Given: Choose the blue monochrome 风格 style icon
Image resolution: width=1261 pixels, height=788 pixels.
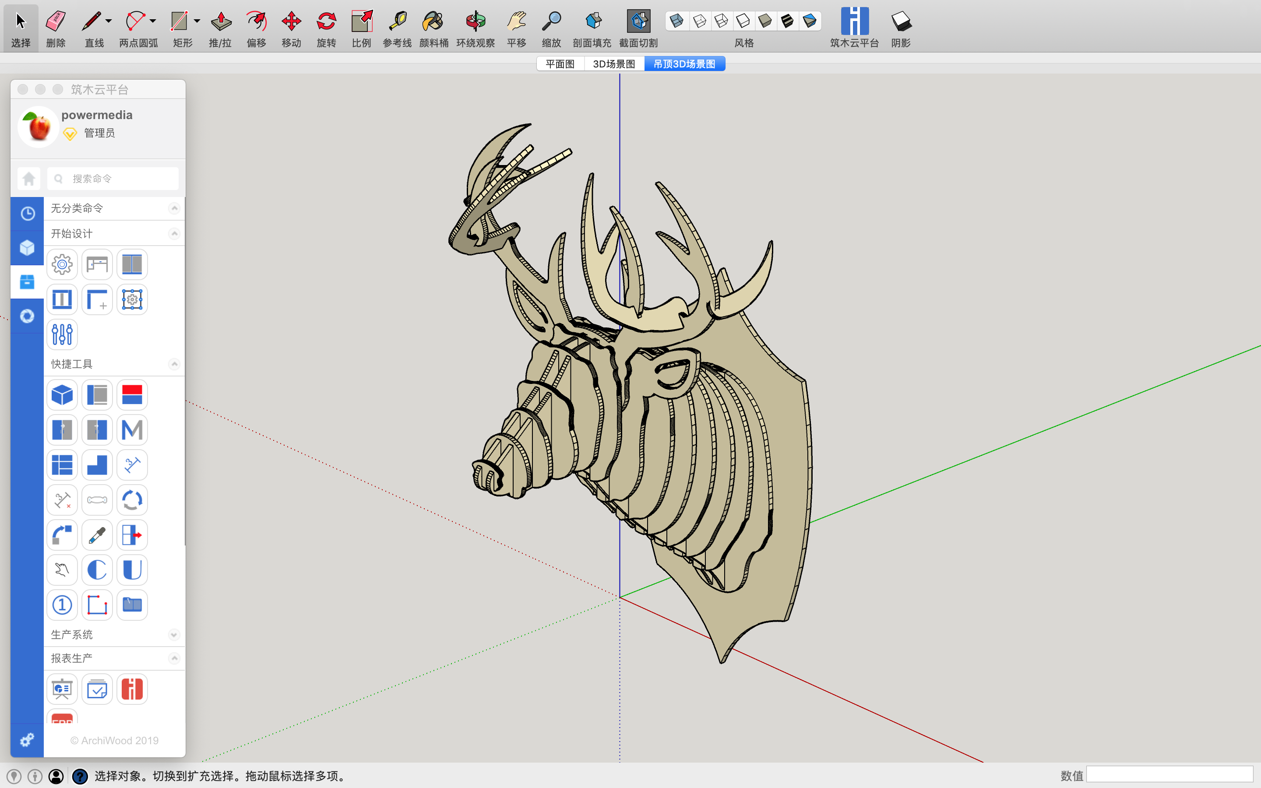Looking at the screenshot, I should point(809,21).
